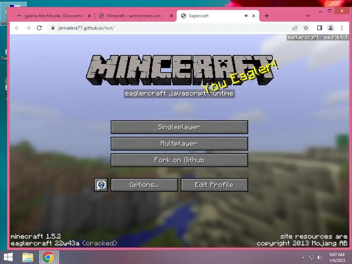Open the Chrome profile avatar menu
Image resolution: width=352 pixels, height=264 pixels.
click(x=331, y=28)
